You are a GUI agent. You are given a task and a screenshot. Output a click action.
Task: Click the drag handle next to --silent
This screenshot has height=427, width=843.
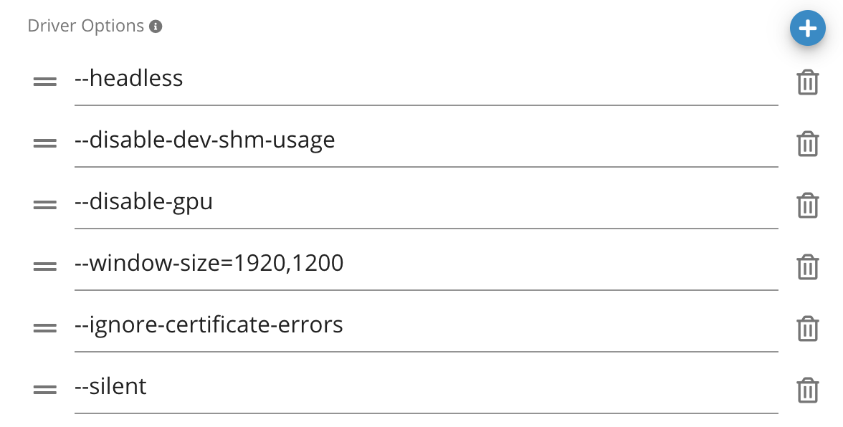(x=45, y=389)
